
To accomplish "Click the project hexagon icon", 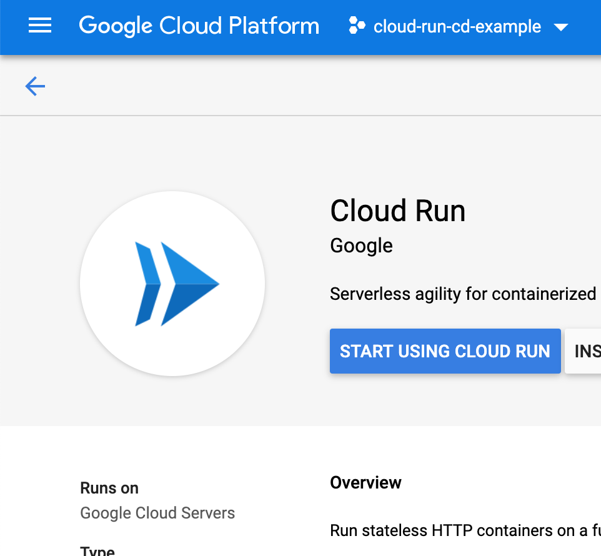I will [x=357, y=26].
